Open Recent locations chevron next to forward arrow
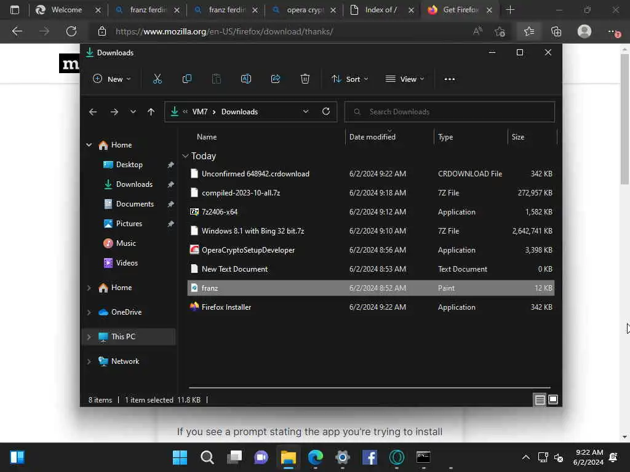The height and width of the screenshot is (472, 630). pyautogui.click(x=133, y=112)
